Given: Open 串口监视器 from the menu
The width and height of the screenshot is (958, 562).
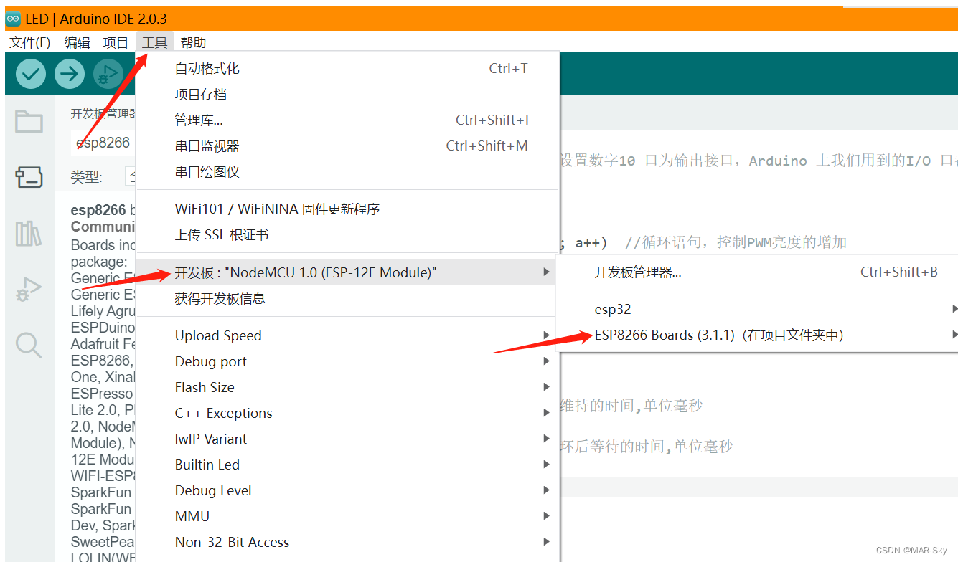Looking at the screenshot, I should point(347,146).
